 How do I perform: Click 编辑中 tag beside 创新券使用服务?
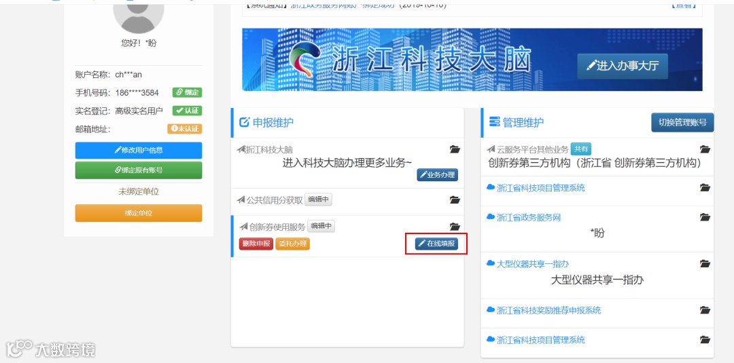coord(321,226)
